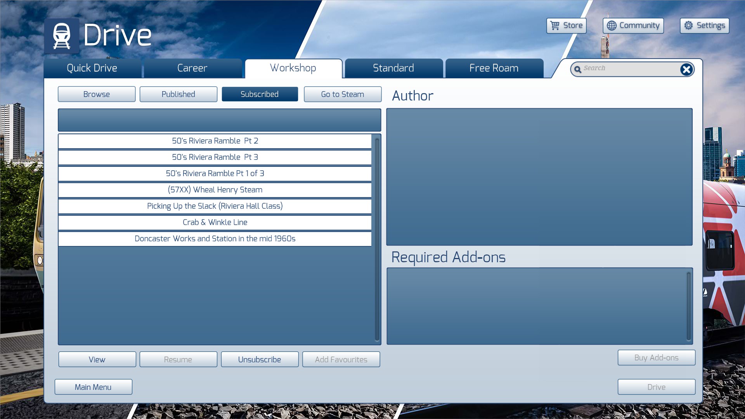Click the search magnifier icon
Viewport: 745px width, 419px height.
577,69
